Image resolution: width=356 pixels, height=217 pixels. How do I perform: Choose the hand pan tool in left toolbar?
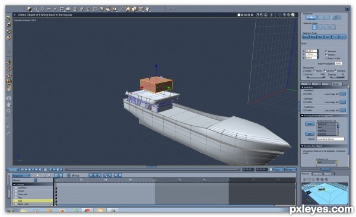pos(9,104)
